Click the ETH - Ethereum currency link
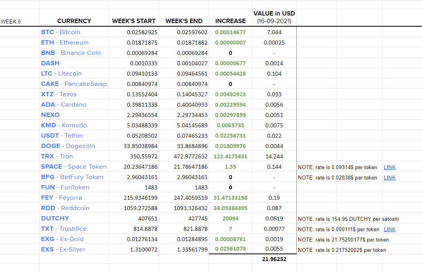Viewport: 422px width, 271px height. [x=64, y=43]
